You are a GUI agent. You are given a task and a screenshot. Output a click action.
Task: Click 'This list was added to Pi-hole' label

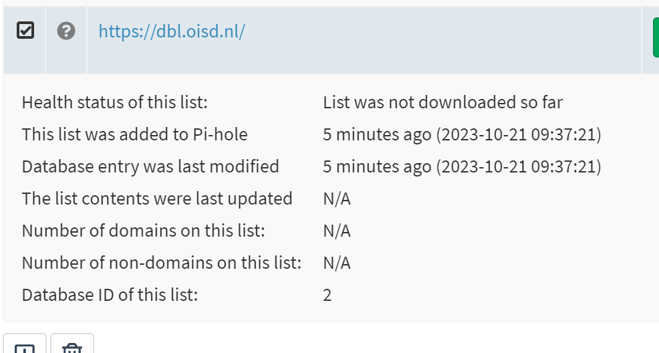tap(134, 135)
